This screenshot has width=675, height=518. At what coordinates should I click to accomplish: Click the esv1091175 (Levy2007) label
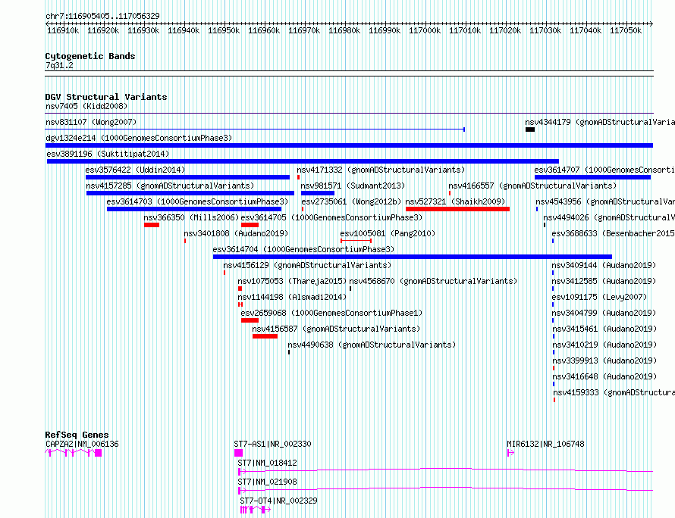pos(599,297)
